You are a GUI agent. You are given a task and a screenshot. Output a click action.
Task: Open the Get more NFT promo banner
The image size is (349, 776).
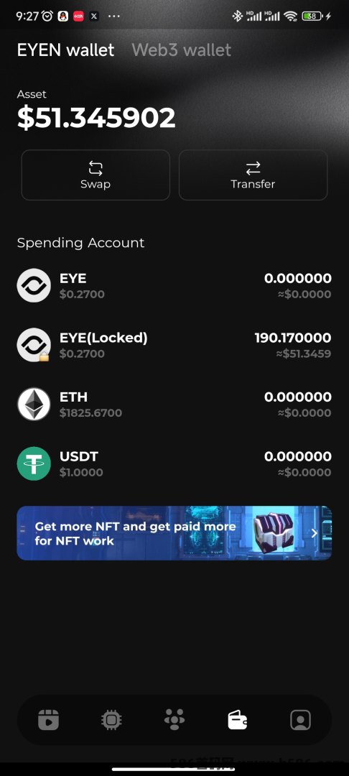pos(174,533)
